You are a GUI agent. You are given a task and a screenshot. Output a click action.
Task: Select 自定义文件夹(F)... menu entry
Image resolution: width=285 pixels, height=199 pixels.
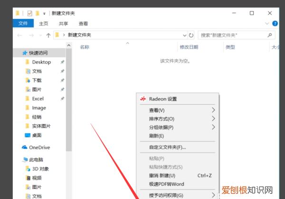point(177,147)
